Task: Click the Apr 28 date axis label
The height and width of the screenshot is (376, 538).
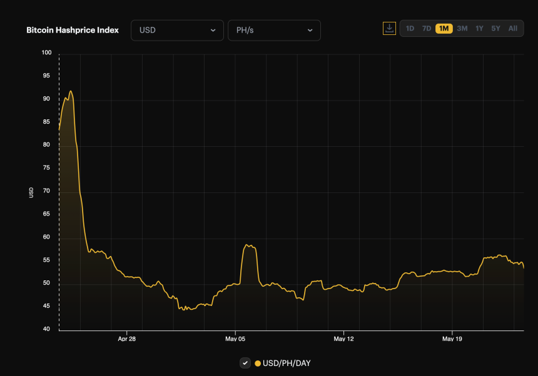Action: pyautogui.click(x=127, y=339)
